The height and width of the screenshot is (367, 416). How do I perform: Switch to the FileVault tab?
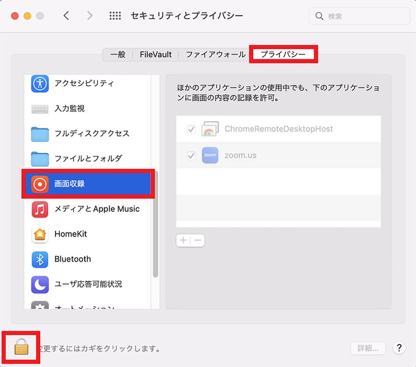(x=156, y=54)
